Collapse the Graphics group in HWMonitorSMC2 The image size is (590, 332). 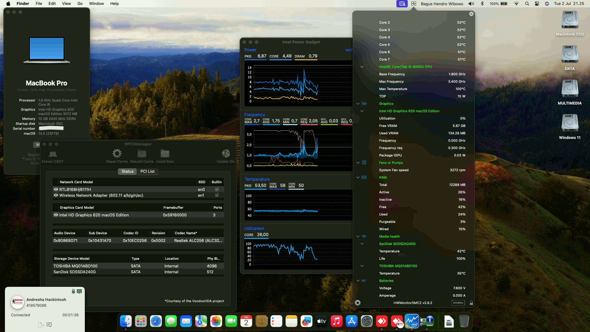[358, 104]
